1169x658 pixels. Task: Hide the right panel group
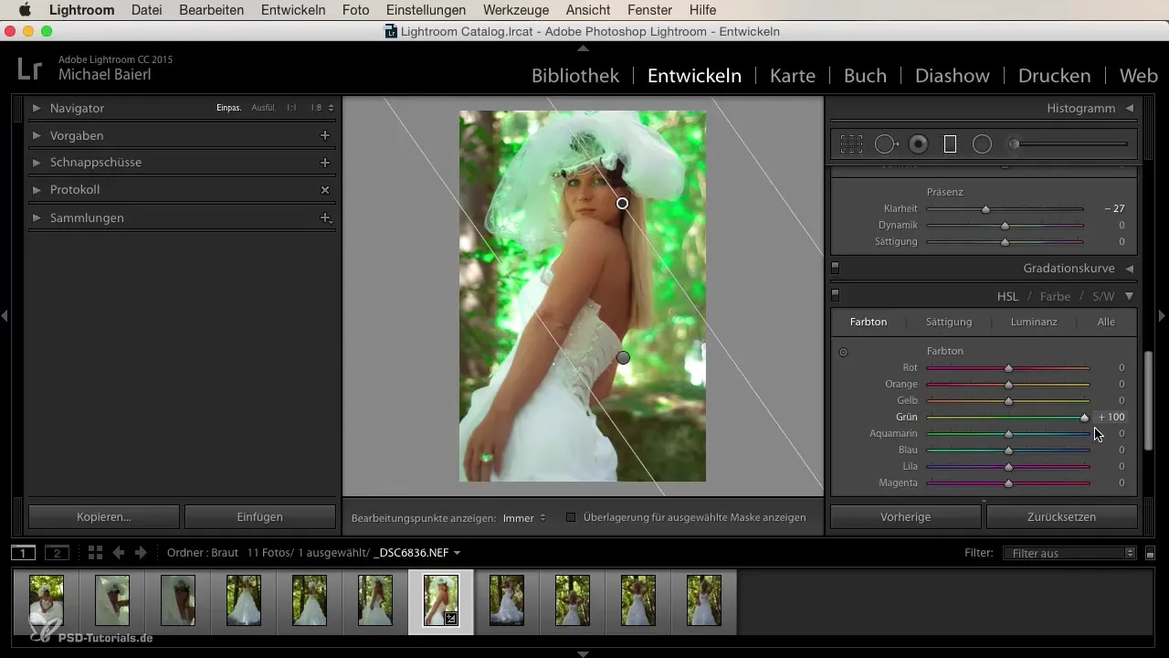click(x=1163, y=315)
